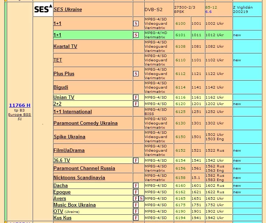Click the S icon in Avers row
The height and width of the screenshot is (223, 266).
(141, 198)
